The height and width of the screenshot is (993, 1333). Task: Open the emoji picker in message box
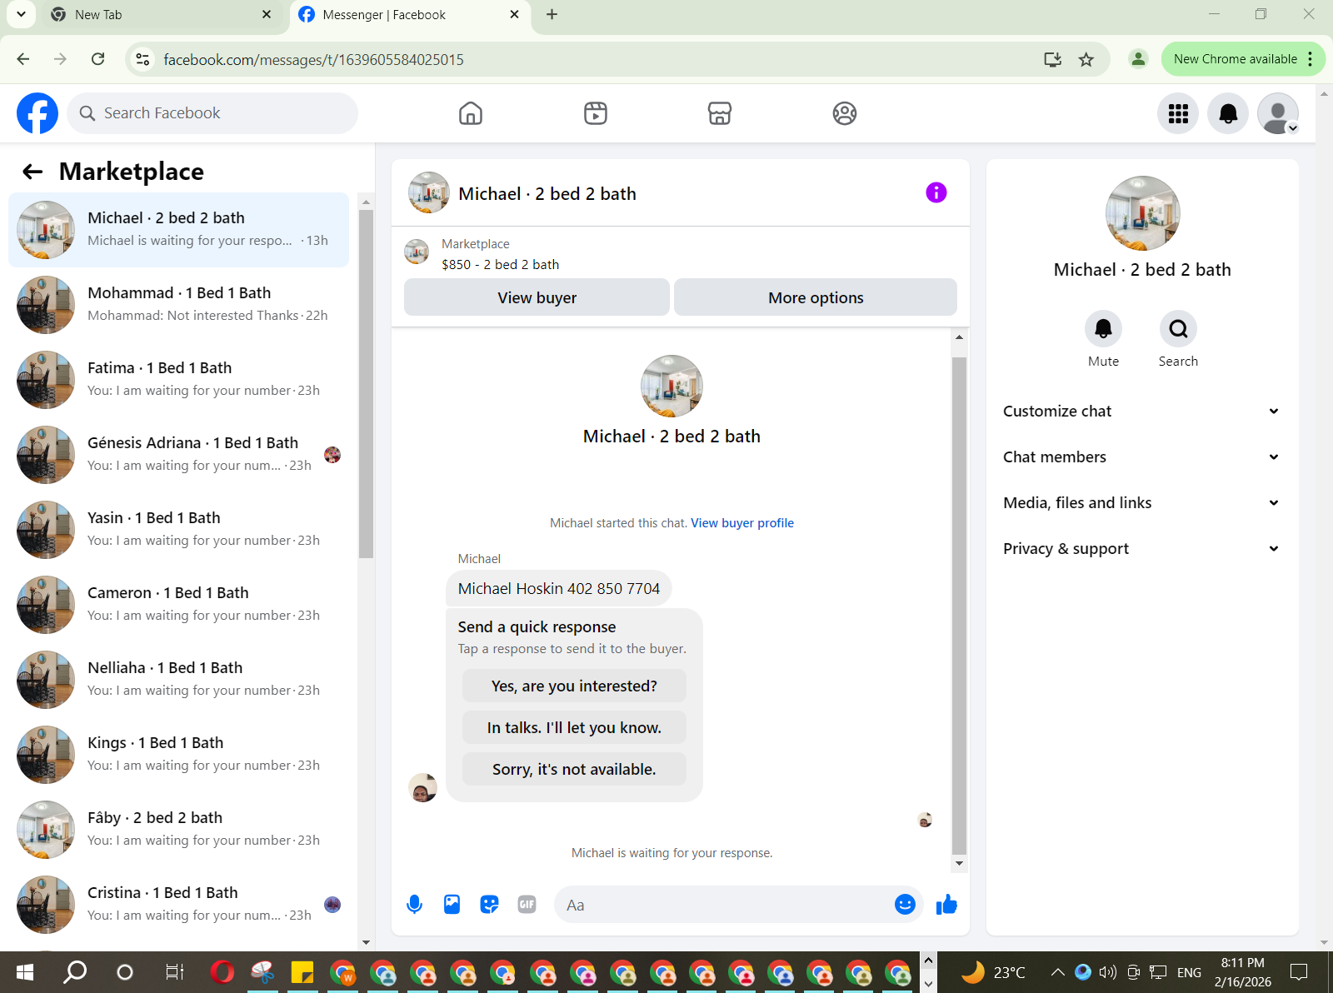[x=905, y=904]
